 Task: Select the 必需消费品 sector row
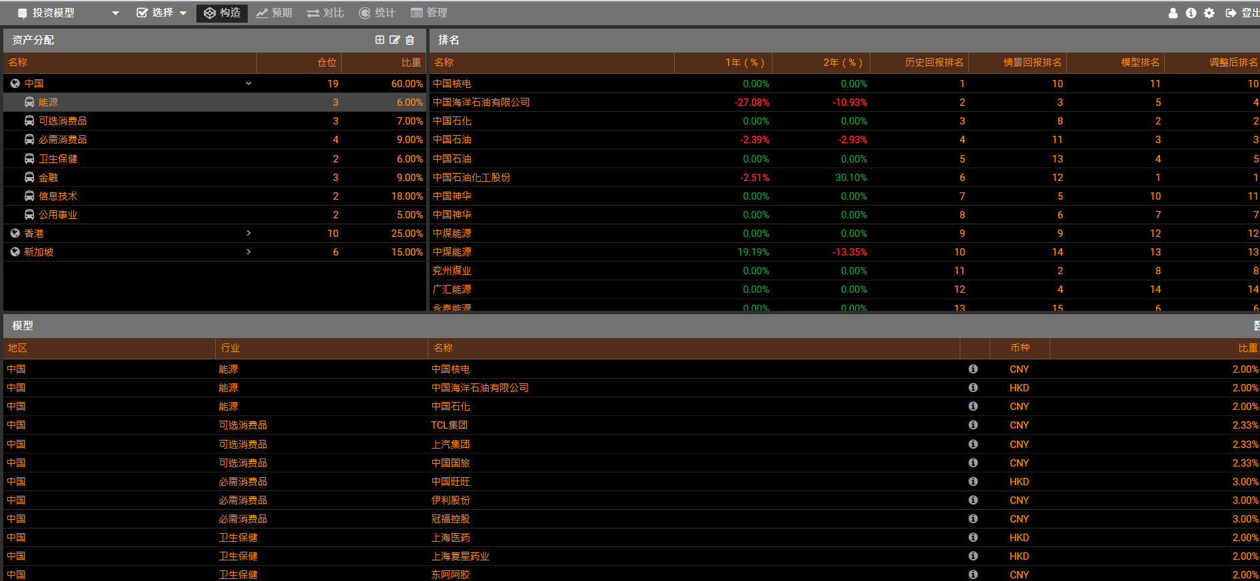(x=214, y=139)
